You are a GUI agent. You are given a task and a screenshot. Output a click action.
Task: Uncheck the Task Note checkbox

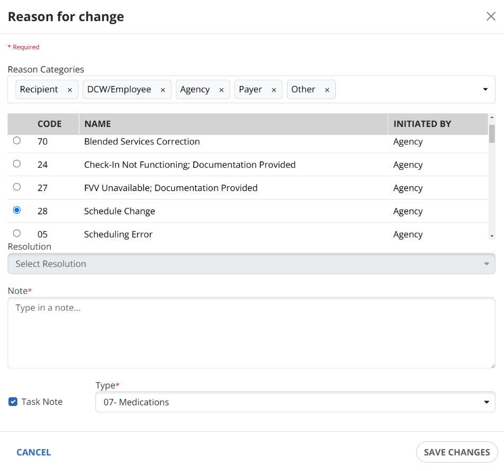coord(13,402)
